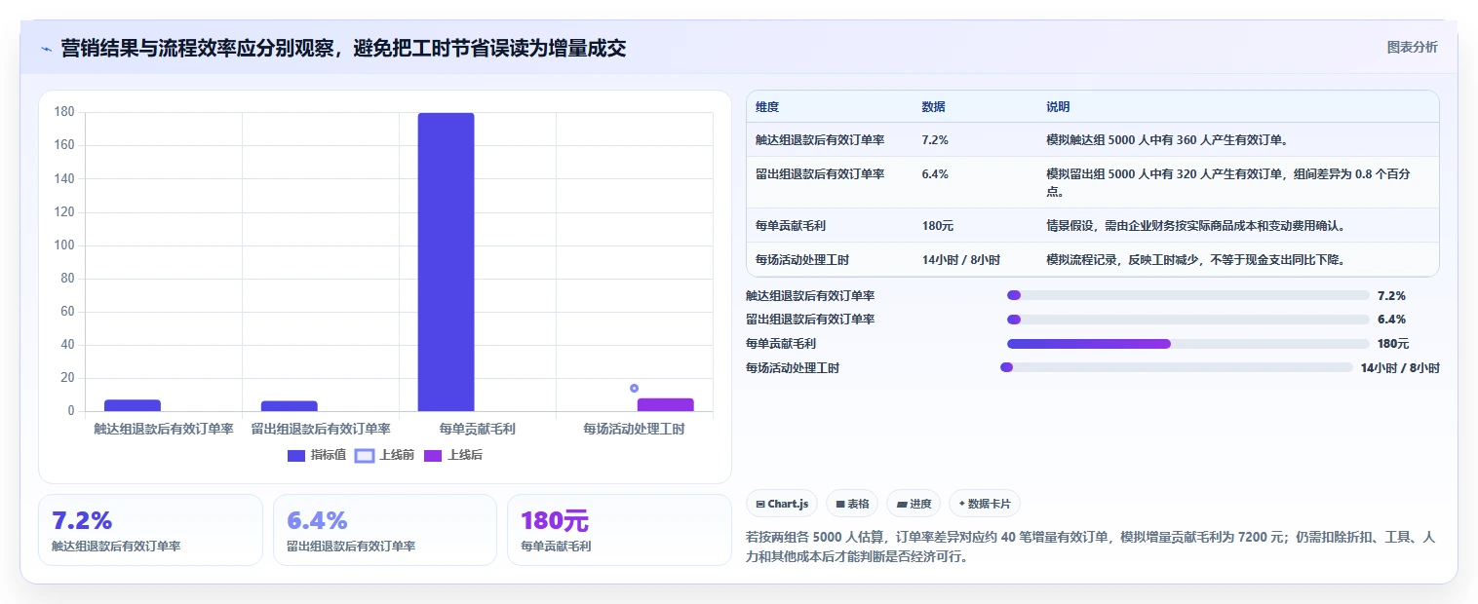Click table cell 触达组退款后有效订单率
This screenshot has width=1478, height=604.
[819, 140]
